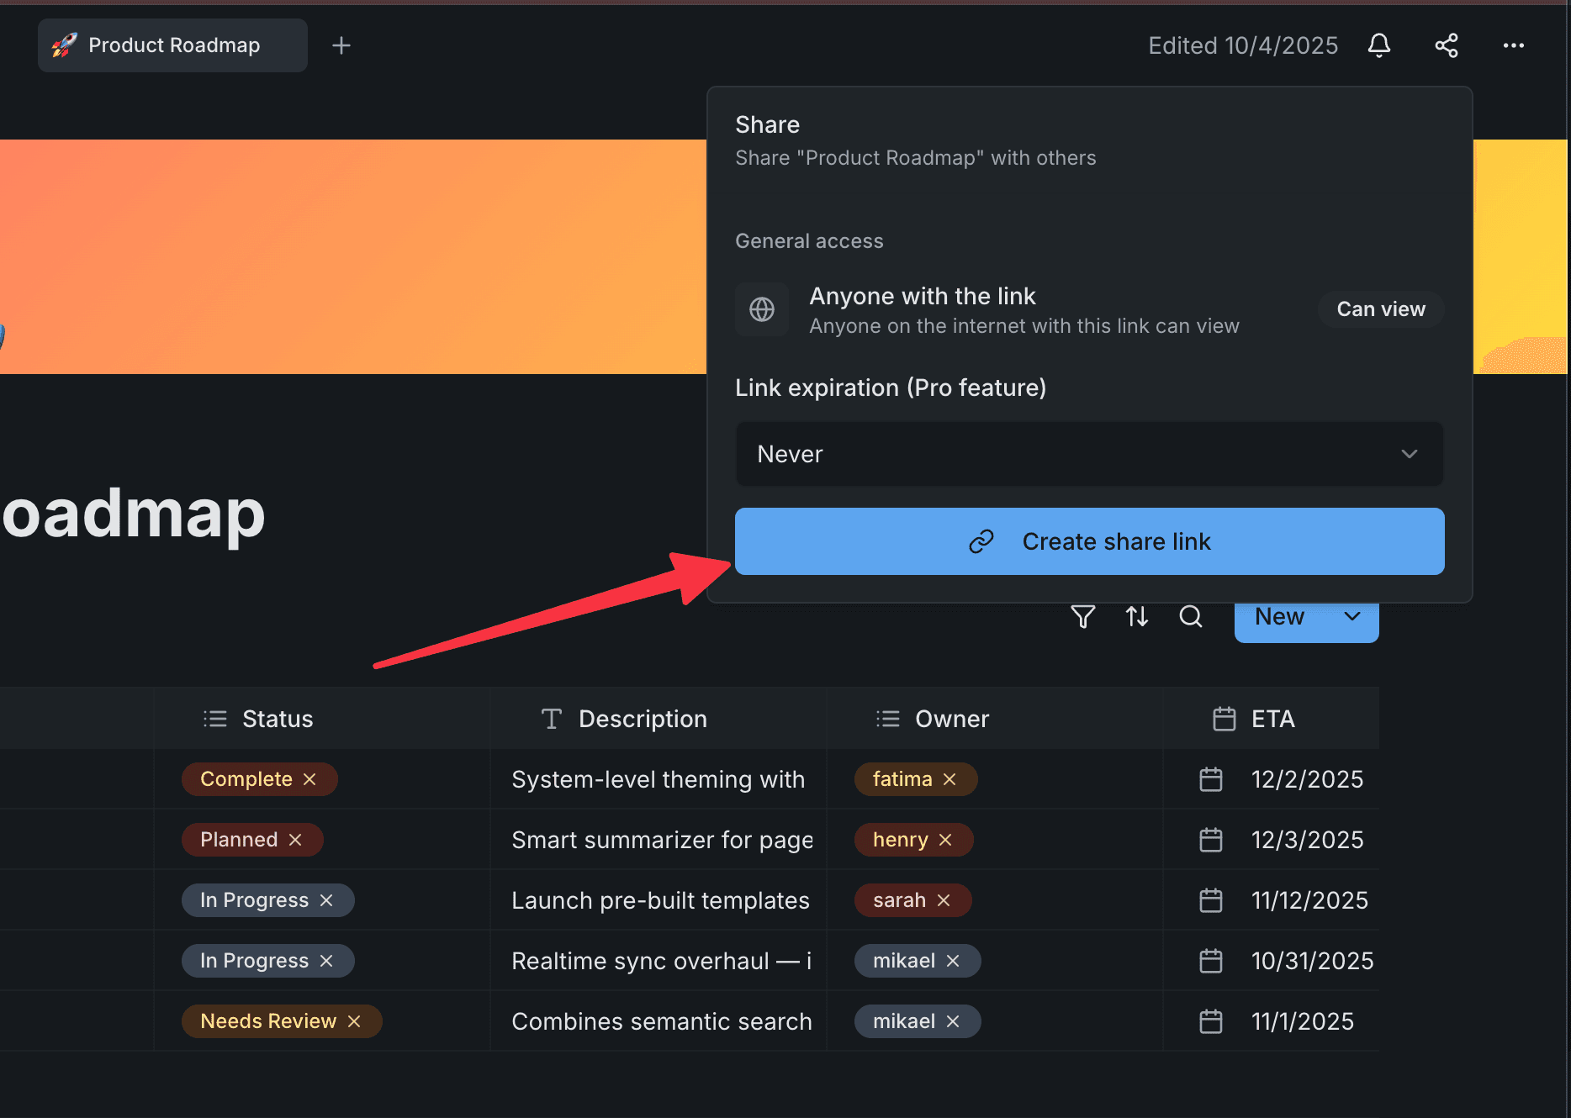Click the calendar icon beside 12/2/2025
This screenshot has height=1118, width=1571.
click(x=1211, y=779)
